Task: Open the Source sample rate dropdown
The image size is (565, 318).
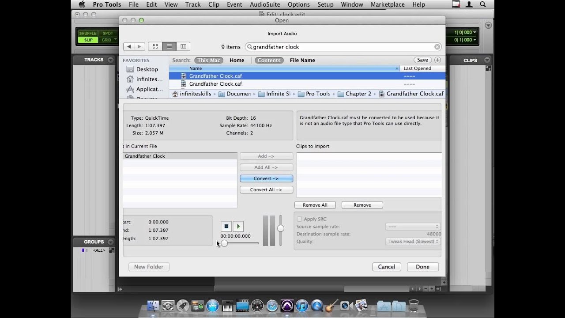Action: pyautogui.click(x=413, y=227)
